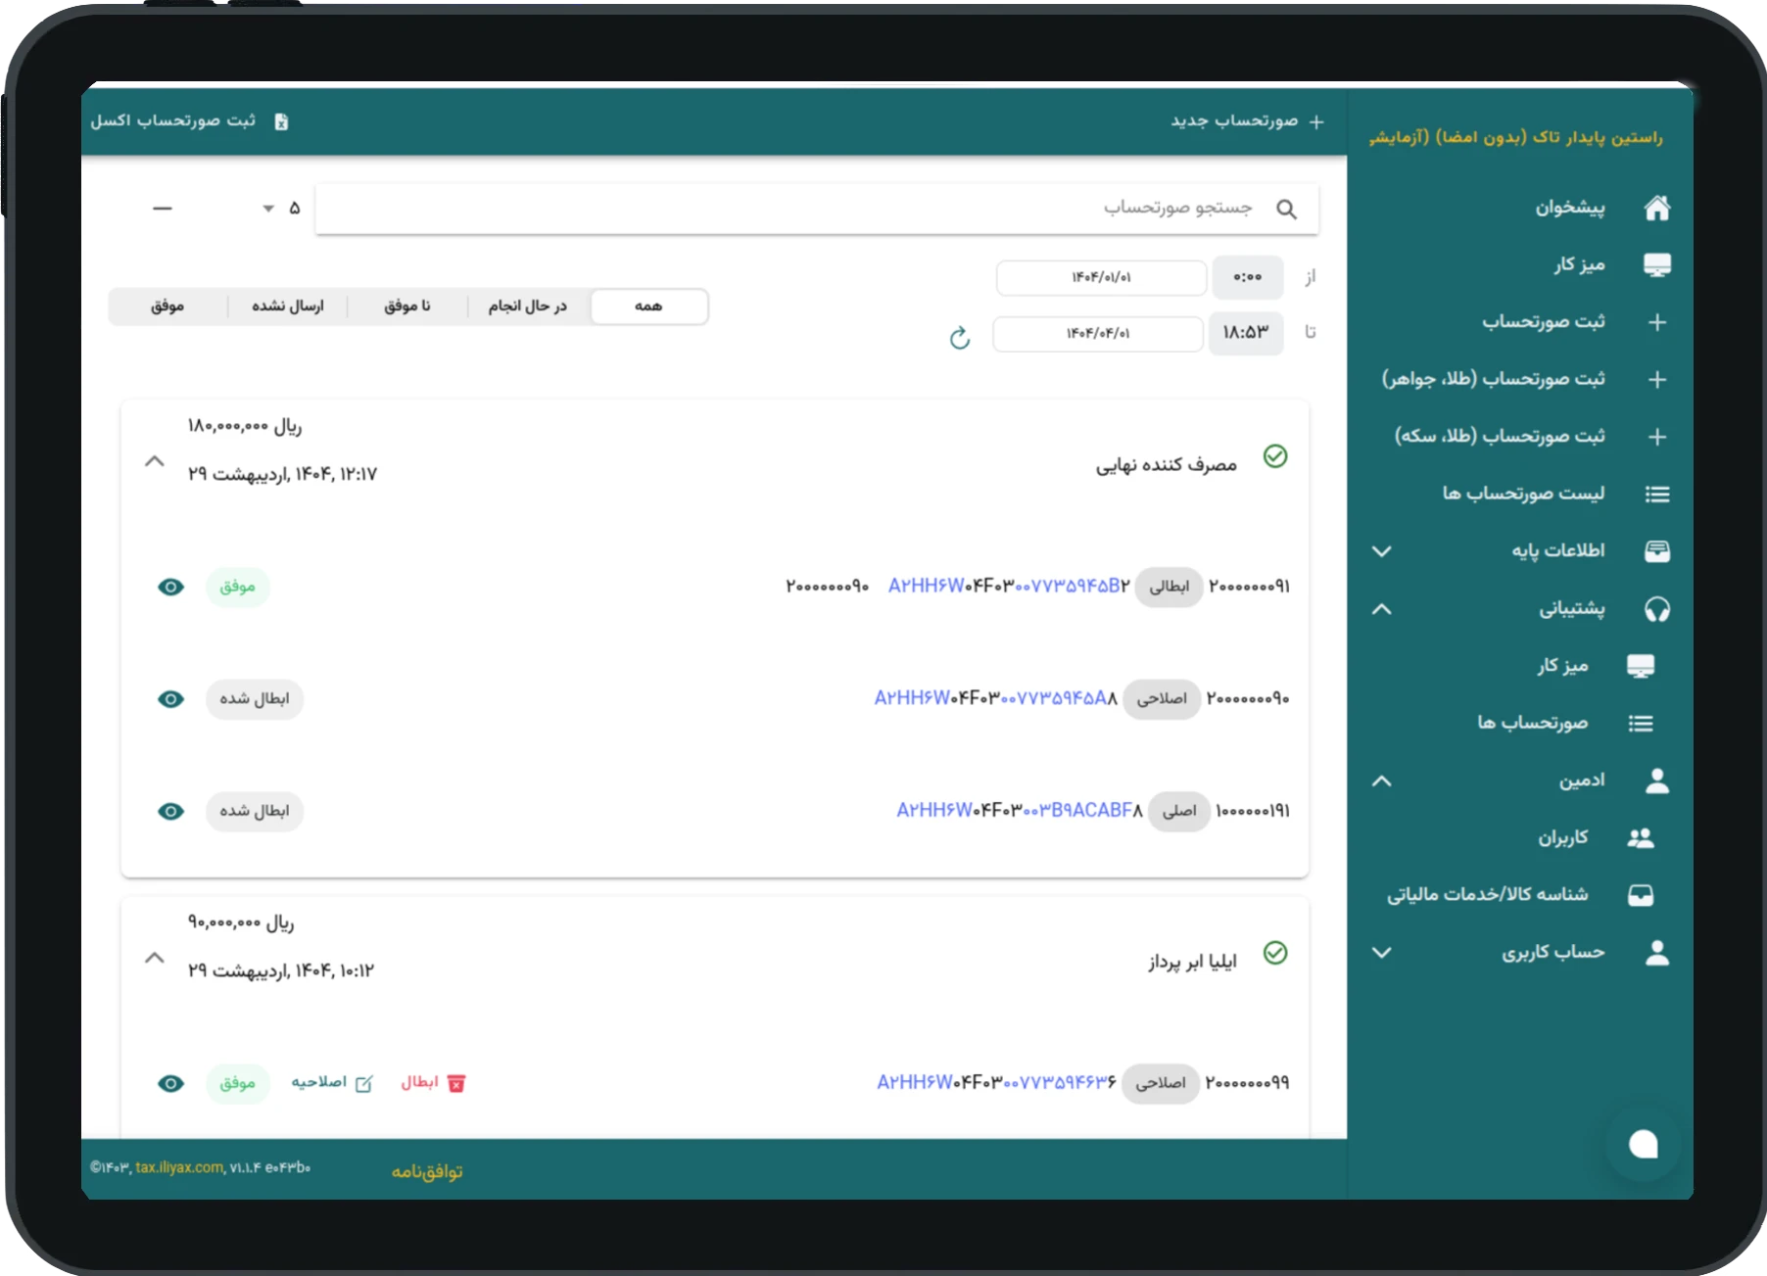Viewport: 1767px width, 1276px height.
Task: Click the minus icon near page size
Action: [x=163, y=209]
